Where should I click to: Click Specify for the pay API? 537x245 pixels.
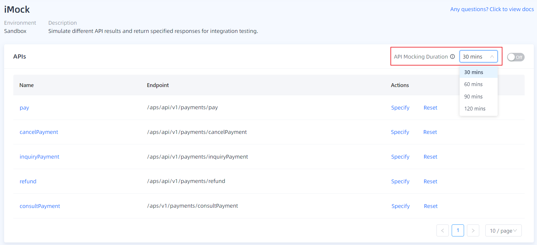click(400, 108)
